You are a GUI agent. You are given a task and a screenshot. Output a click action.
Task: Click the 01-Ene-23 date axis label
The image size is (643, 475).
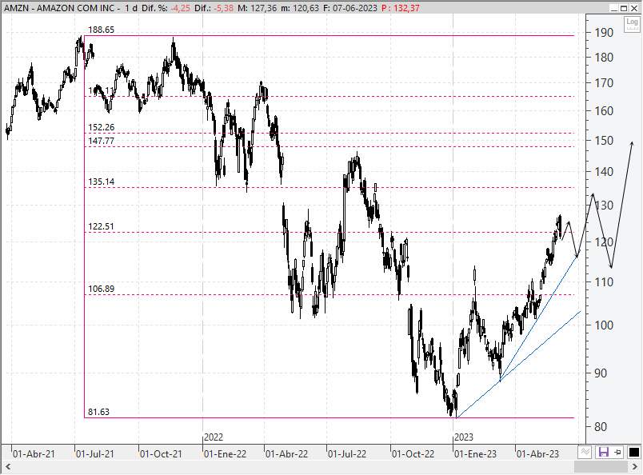point(475,454)
